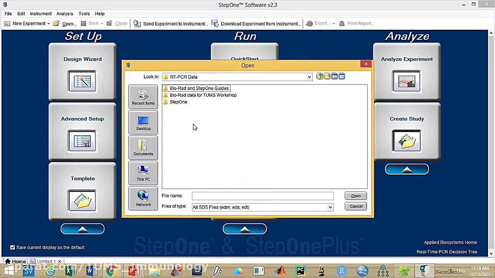Toggle Save current display as the default
The height and width of the screenshot is (278, 495).
pos(13,247)
